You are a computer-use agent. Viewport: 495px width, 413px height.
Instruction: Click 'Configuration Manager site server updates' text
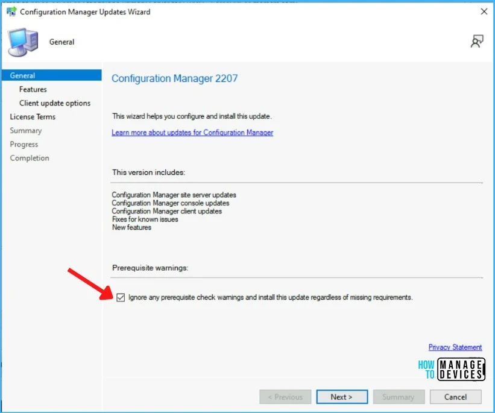pos(174,195)
